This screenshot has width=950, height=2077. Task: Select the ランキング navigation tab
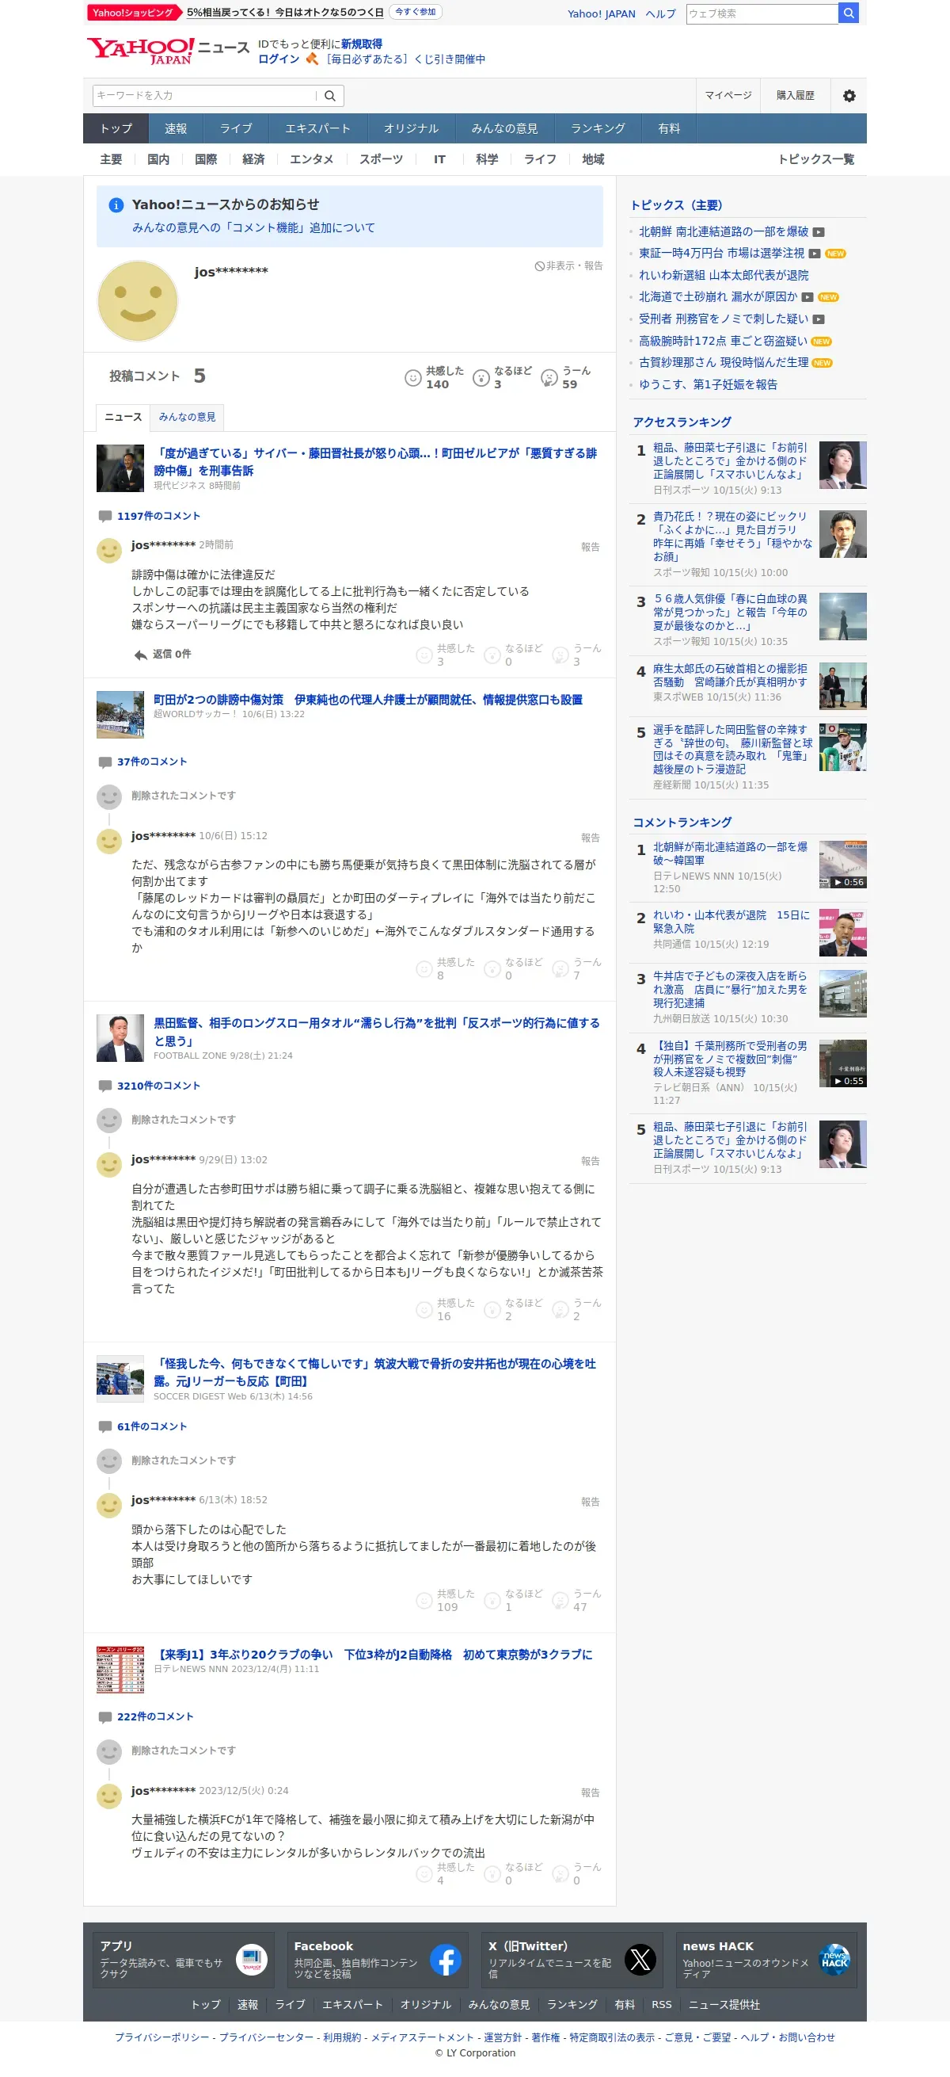[598, 129]
